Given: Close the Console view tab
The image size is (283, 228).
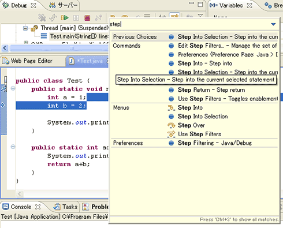Looking at the screenshot, I should [x=38, y=207].
